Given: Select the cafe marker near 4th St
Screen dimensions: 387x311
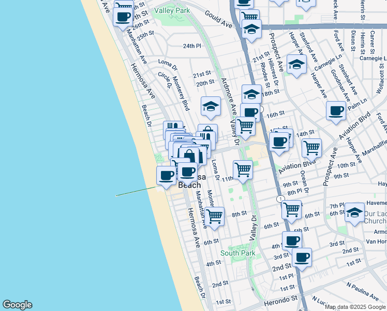Looking at the screenshot, I should [x=292, y=240].
